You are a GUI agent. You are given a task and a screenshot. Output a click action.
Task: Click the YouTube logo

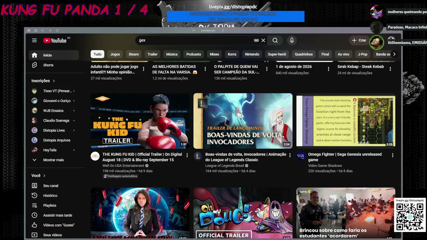point(55,40)
